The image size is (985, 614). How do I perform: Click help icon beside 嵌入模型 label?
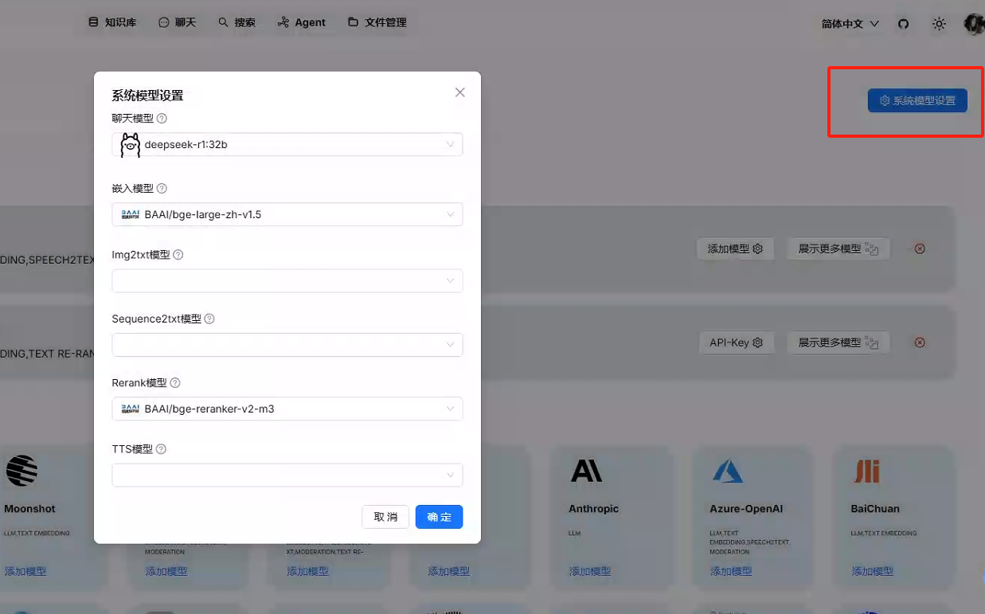coord(162,189)
